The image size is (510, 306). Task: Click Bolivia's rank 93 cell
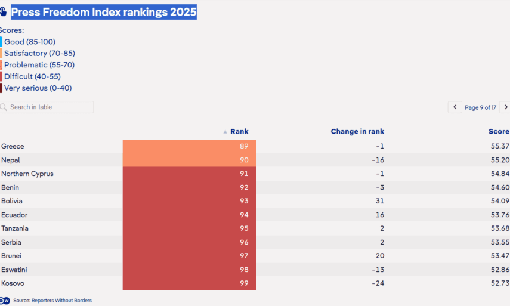click(189, 202)
